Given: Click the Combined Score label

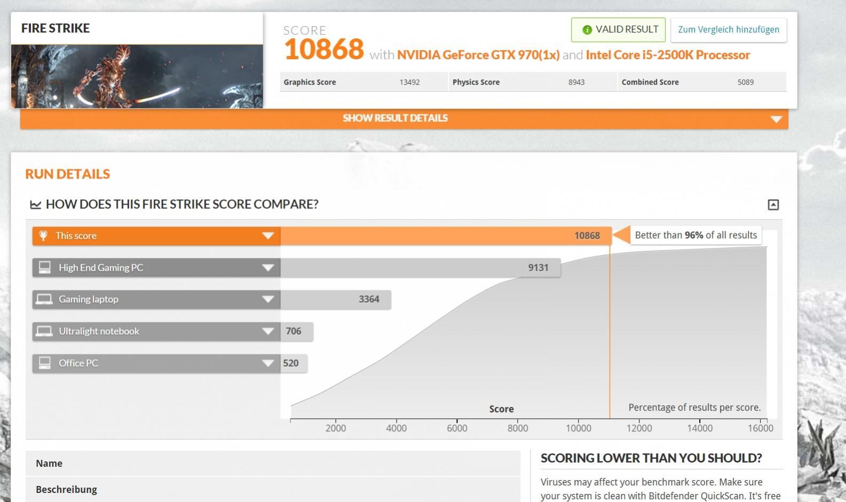Looking at the screenshot, I should tap(650, 82).
